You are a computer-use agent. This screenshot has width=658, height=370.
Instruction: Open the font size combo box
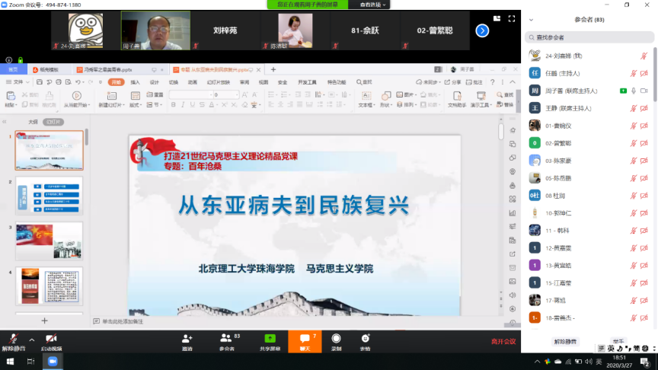pos(225,95)
